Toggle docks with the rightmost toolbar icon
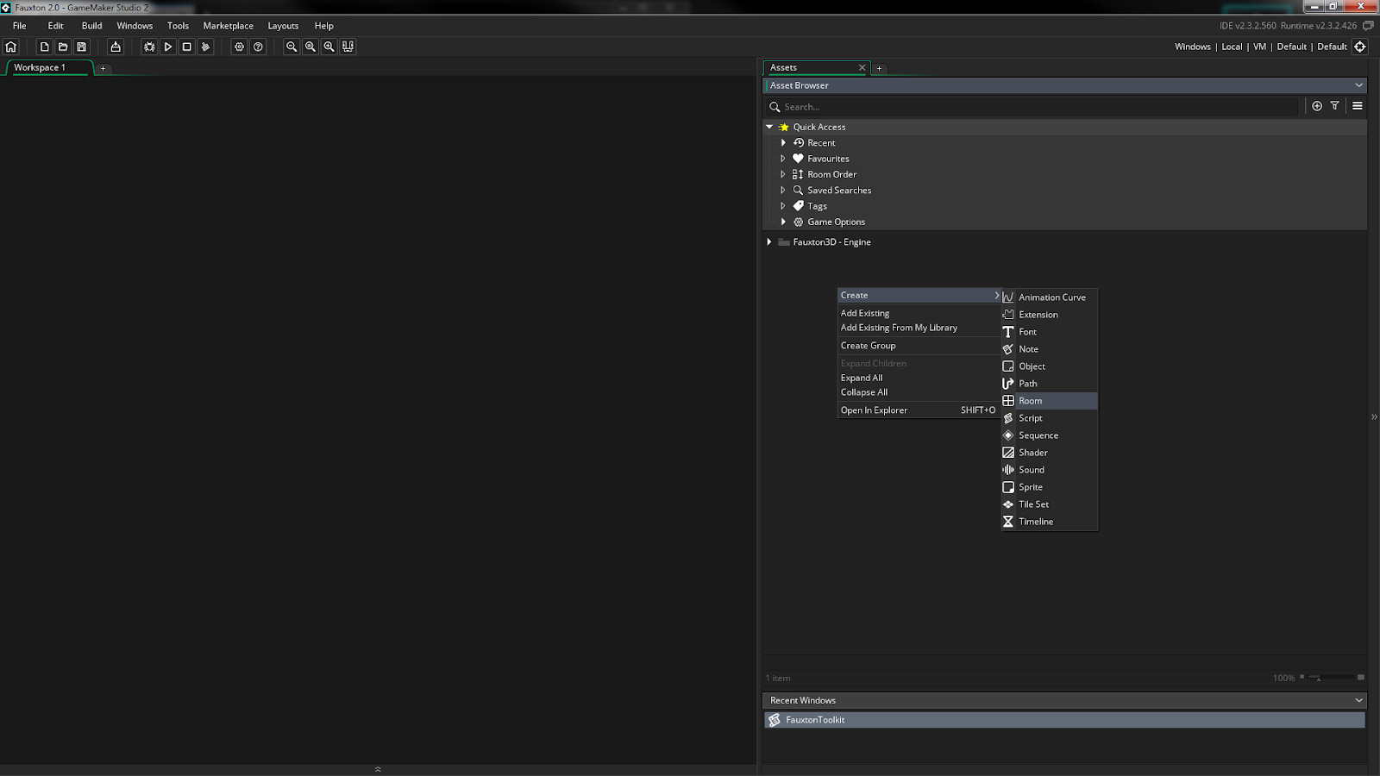This screenshot has height=776, width=1380. click(348, 47)
